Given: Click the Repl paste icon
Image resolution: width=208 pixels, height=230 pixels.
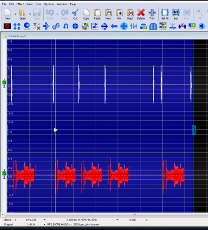Looking at the screenshot, I should pos(130,12).
